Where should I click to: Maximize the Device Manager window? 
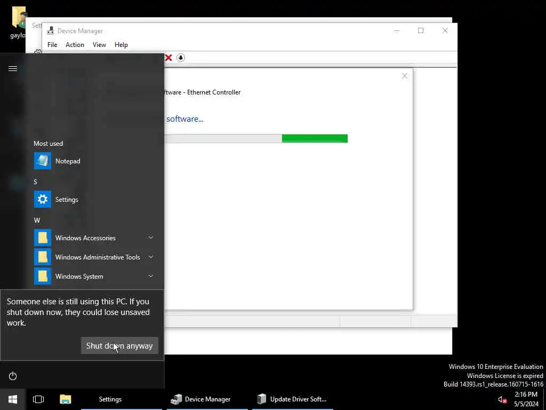pyautogui.click(x=421, y=30)
